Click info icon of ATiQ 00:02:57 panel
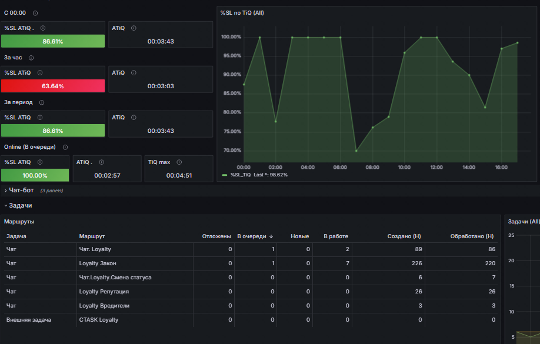This screenshot has height=344, width=540. point(102,162)
